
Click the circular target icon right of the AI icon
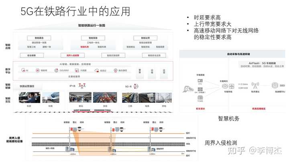click(38, 70)
